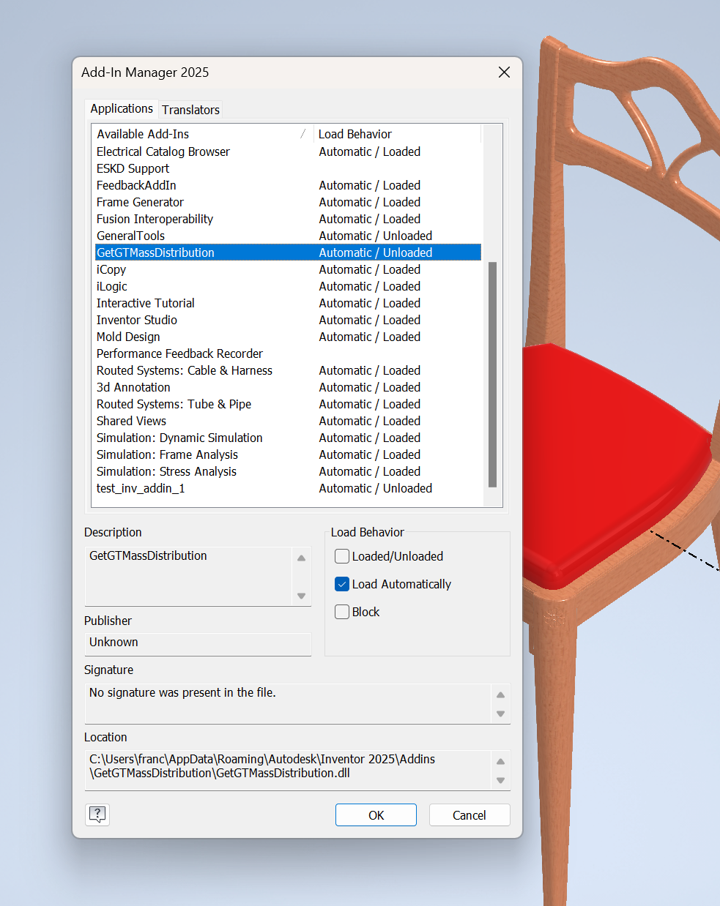Check the Loaded/Unloaded checkbox
Screen dimensions: 720x906
tap(341, 556)
